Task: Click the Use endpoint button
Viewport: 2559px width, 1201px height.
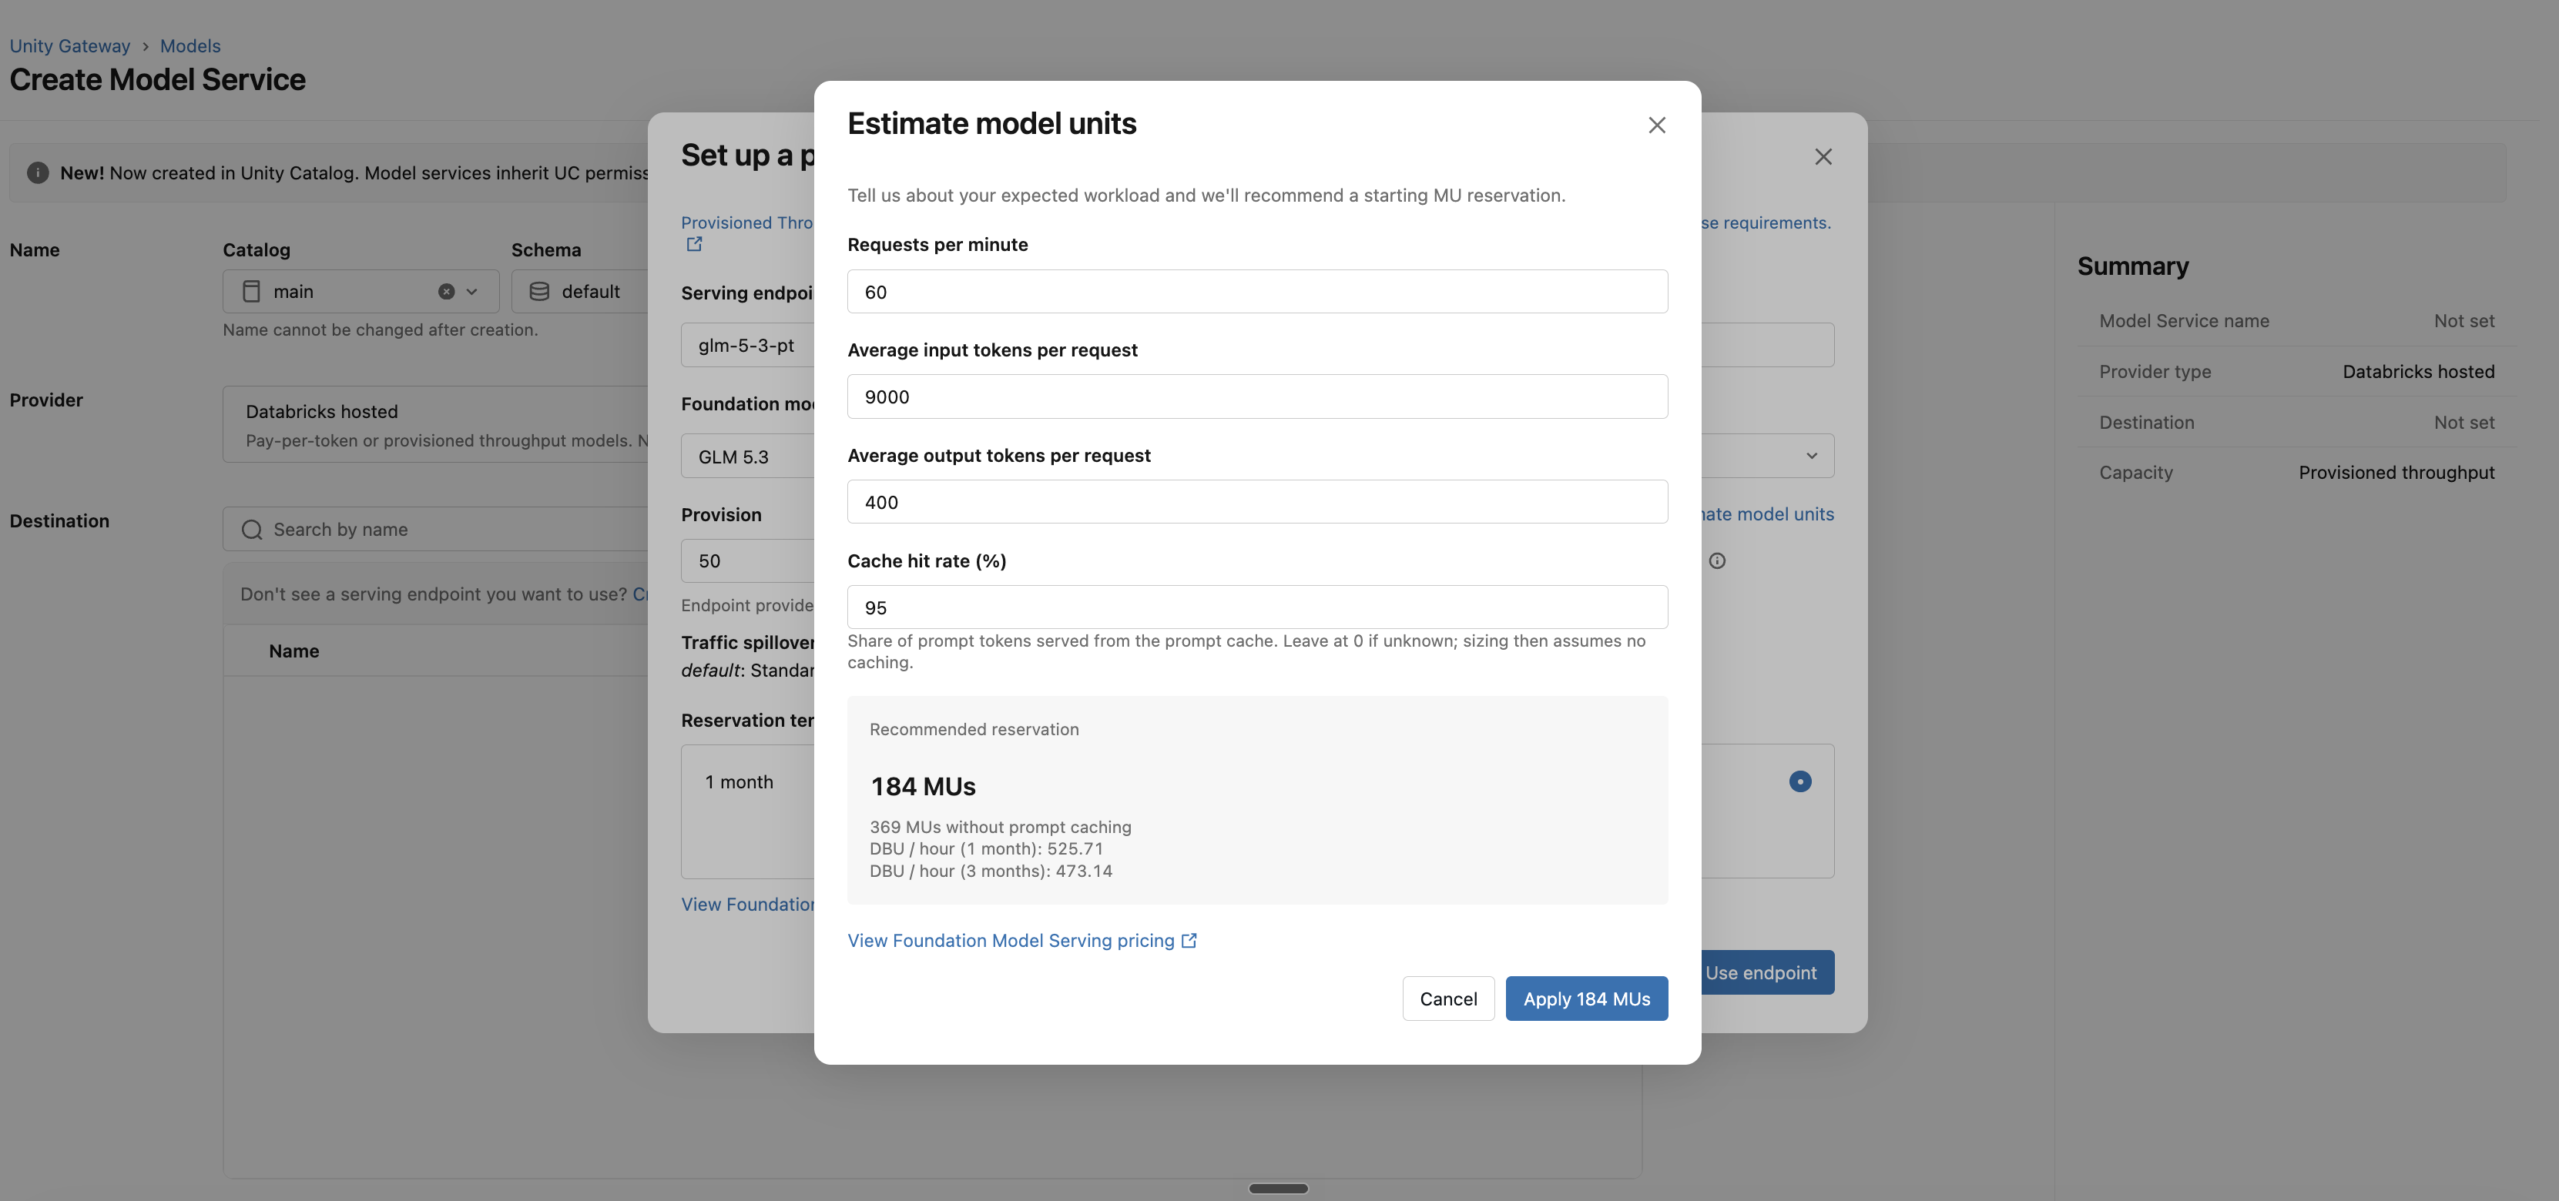Action: 1767,972
